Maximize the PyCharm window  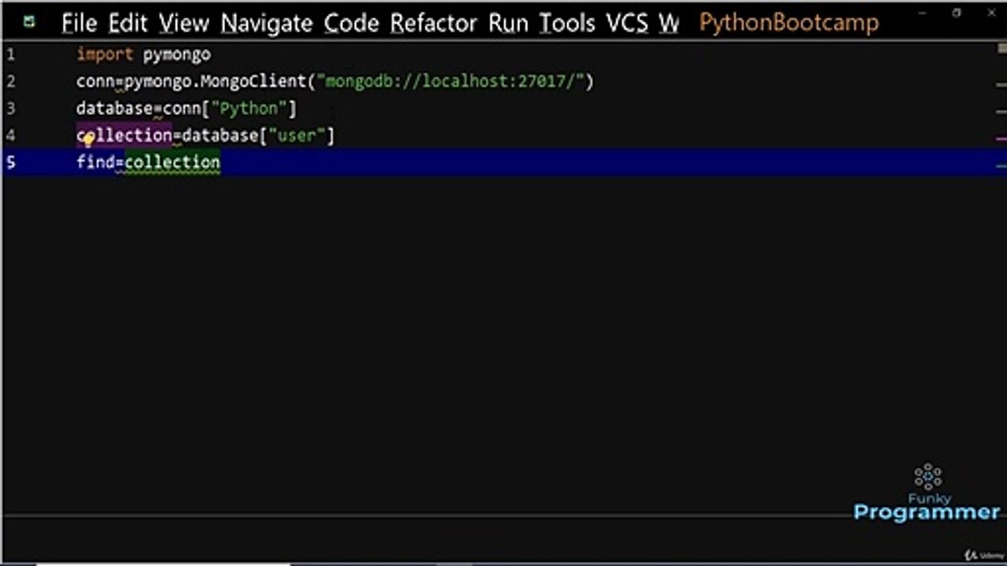tap(957, 13)
